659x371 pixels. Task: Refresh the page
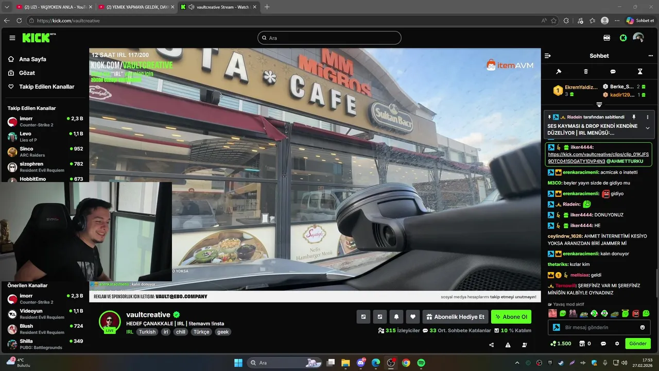tap(19, 21)
